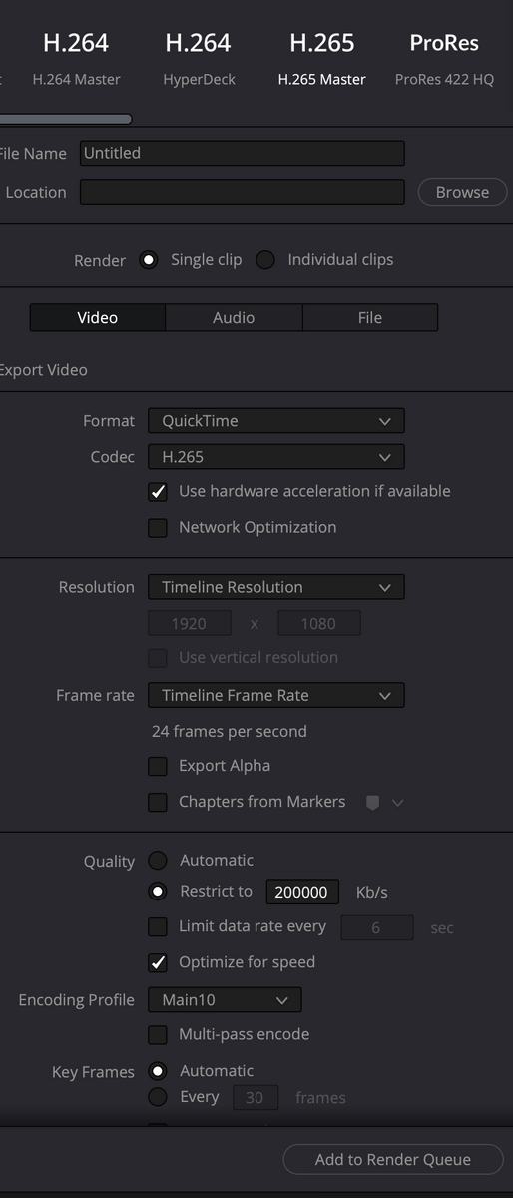Open the Codec dropdown showing H.265
513x1198 pixels.
click(276, 457)
